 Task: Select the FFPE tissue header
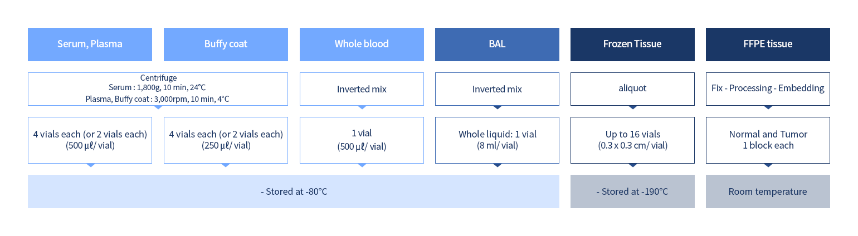768,44
